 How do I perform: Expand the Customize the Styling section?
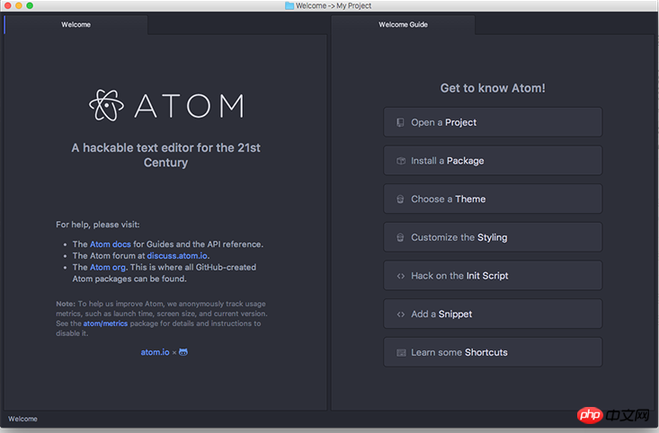pos(493,237)
